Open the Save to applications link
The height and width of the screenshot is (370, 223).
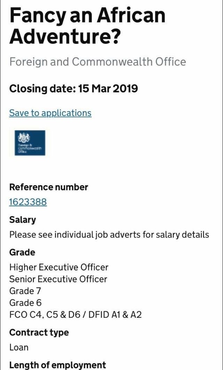(50, 113)
